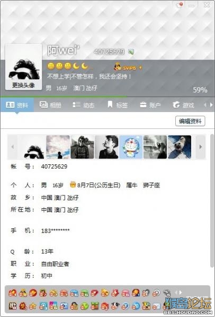Open the 账户 account tab
This screenshot has width=215, height=317.
tap(150, 105)
